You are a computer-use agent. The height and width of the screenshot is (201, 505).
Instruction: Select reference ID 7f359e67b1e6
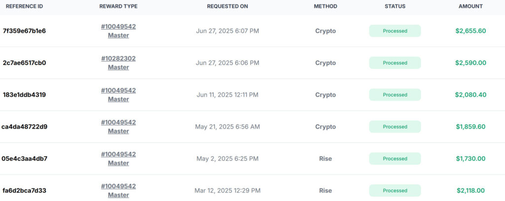click(x=24, y=31)
